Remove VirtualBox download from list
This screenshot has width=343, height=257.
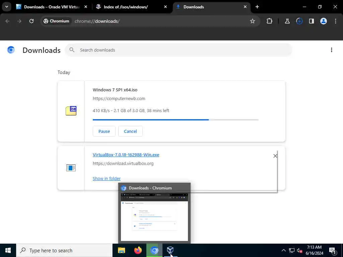(275, 156)
